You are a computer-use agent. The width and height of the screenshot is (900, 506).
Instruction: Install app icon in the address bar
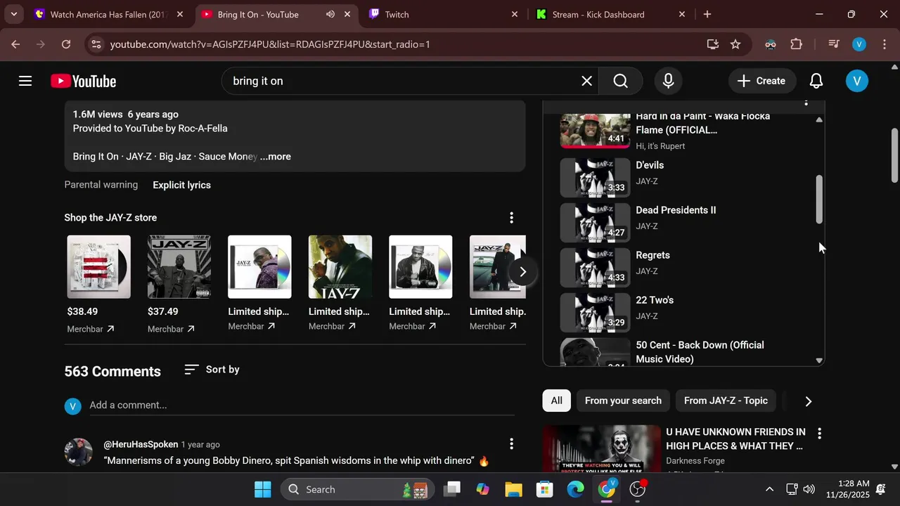coord(713,44)
